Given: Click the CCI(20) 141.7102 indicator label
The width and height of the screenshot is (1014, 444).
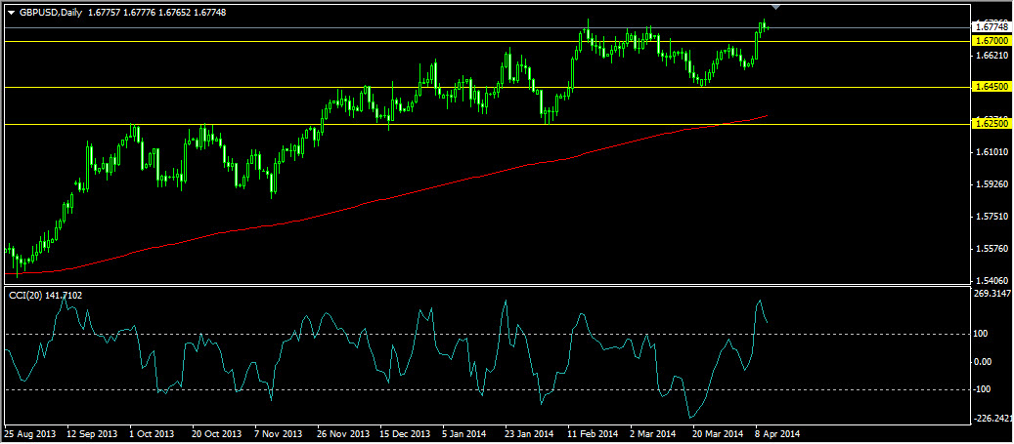Looking at the screenshot, I should [x=45, y=295].
